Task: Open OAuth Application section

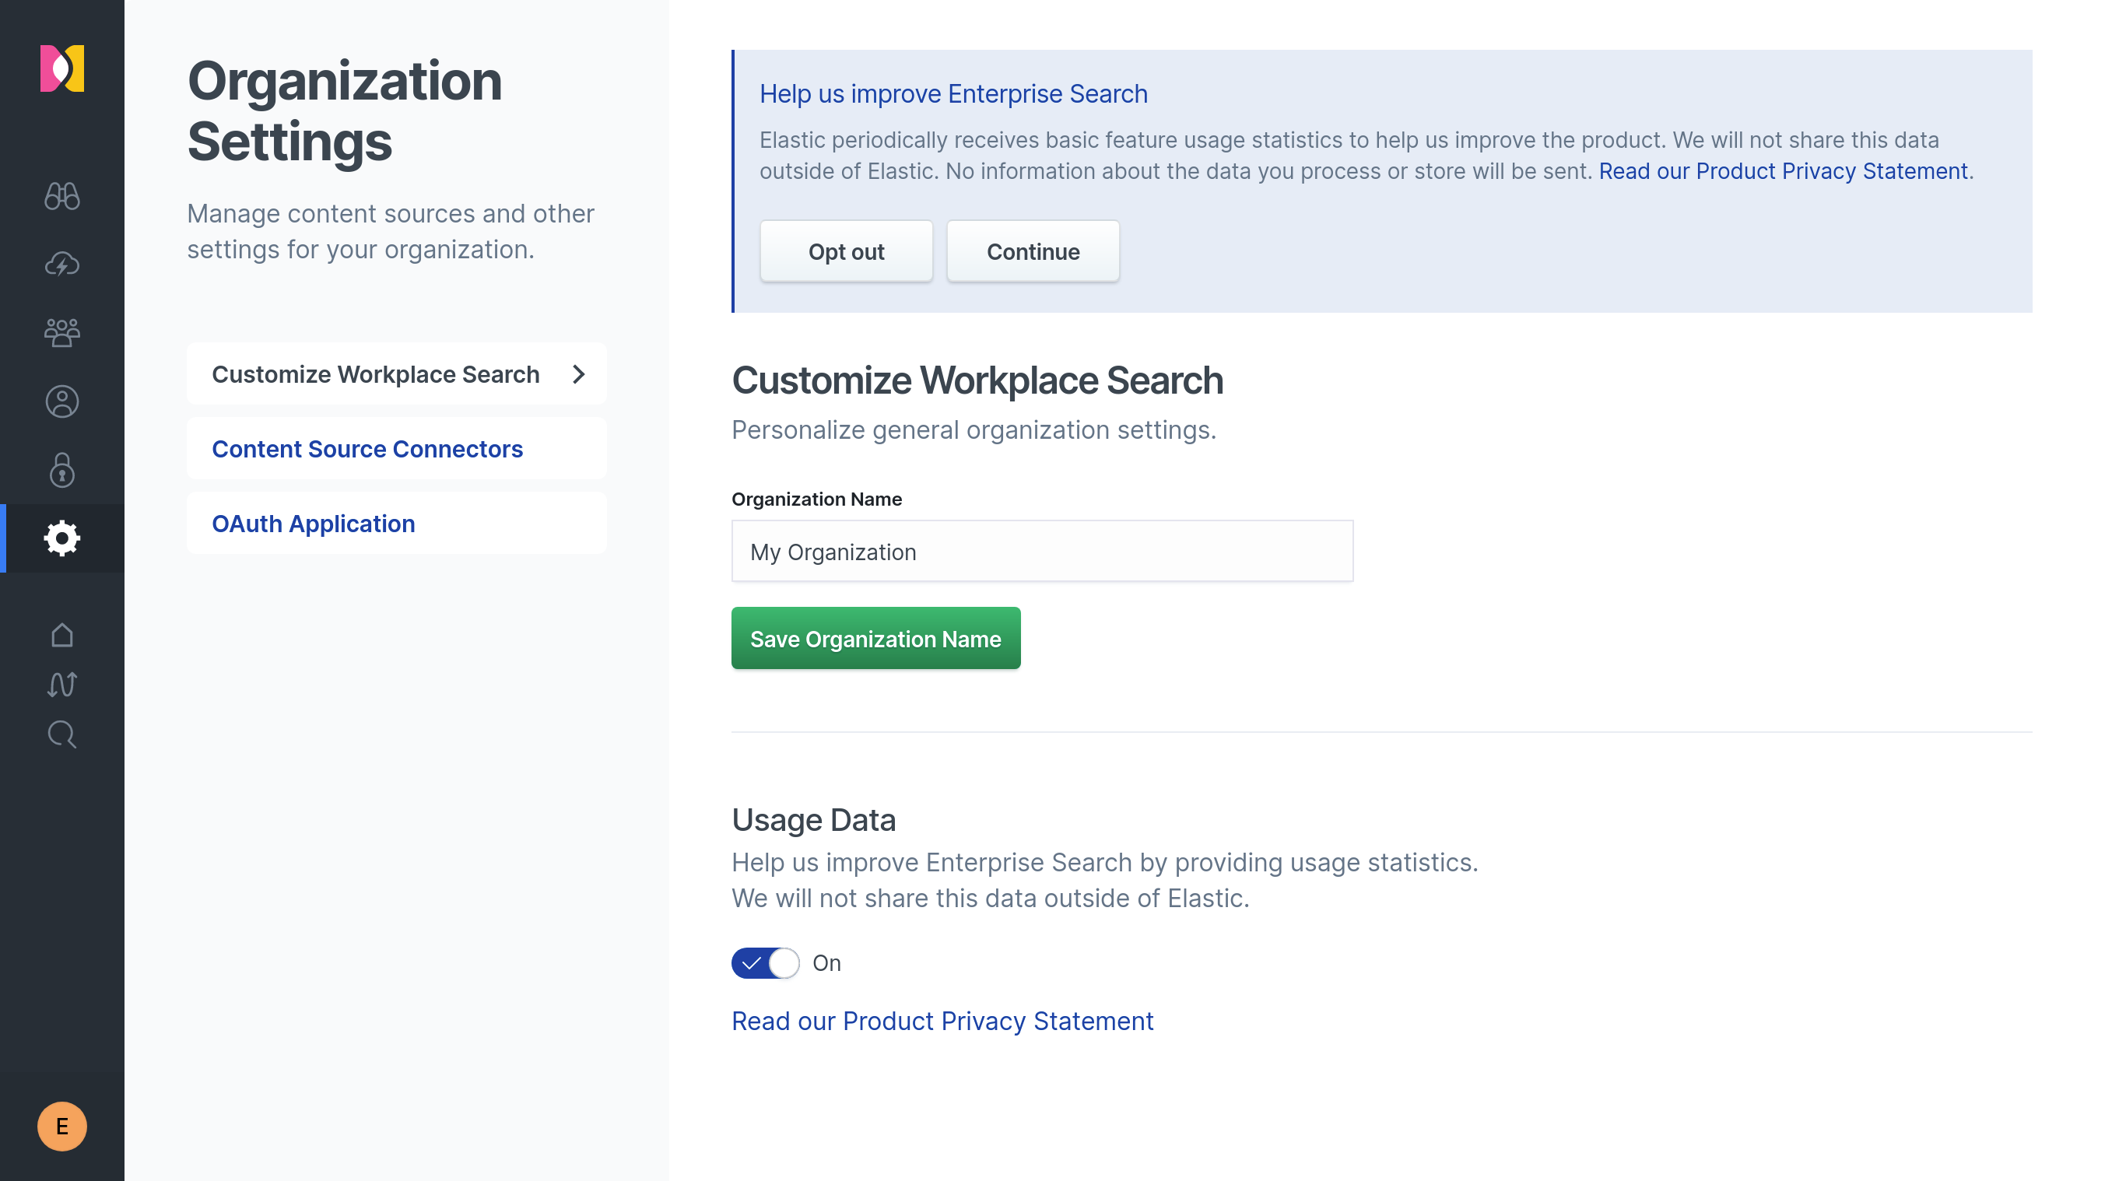Action: tap(396, 524)
